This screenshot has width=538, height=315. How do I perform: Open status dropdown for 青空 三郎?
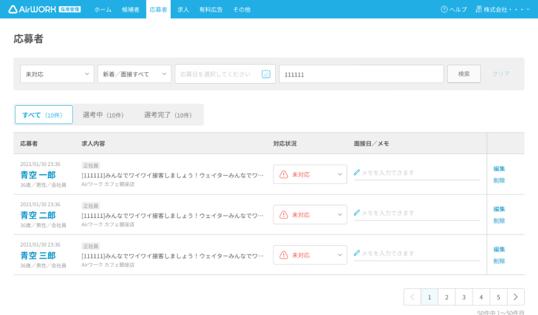tap(310, 255)
